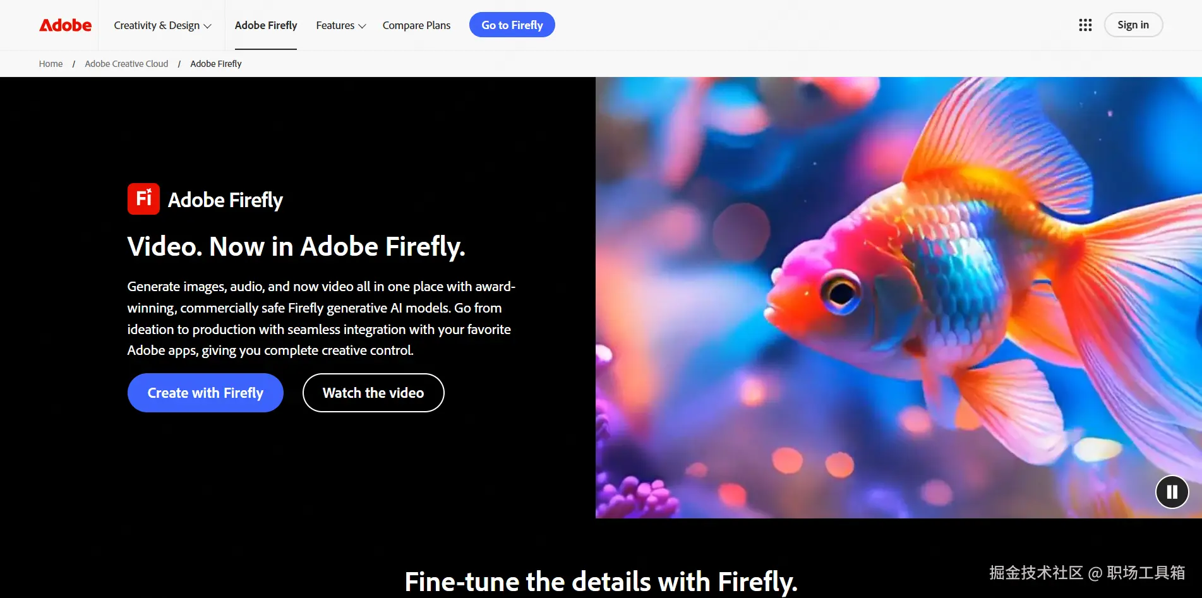Click the Go to Firefly button
The width and height of the screenshot is (1202, 598).
512,25
